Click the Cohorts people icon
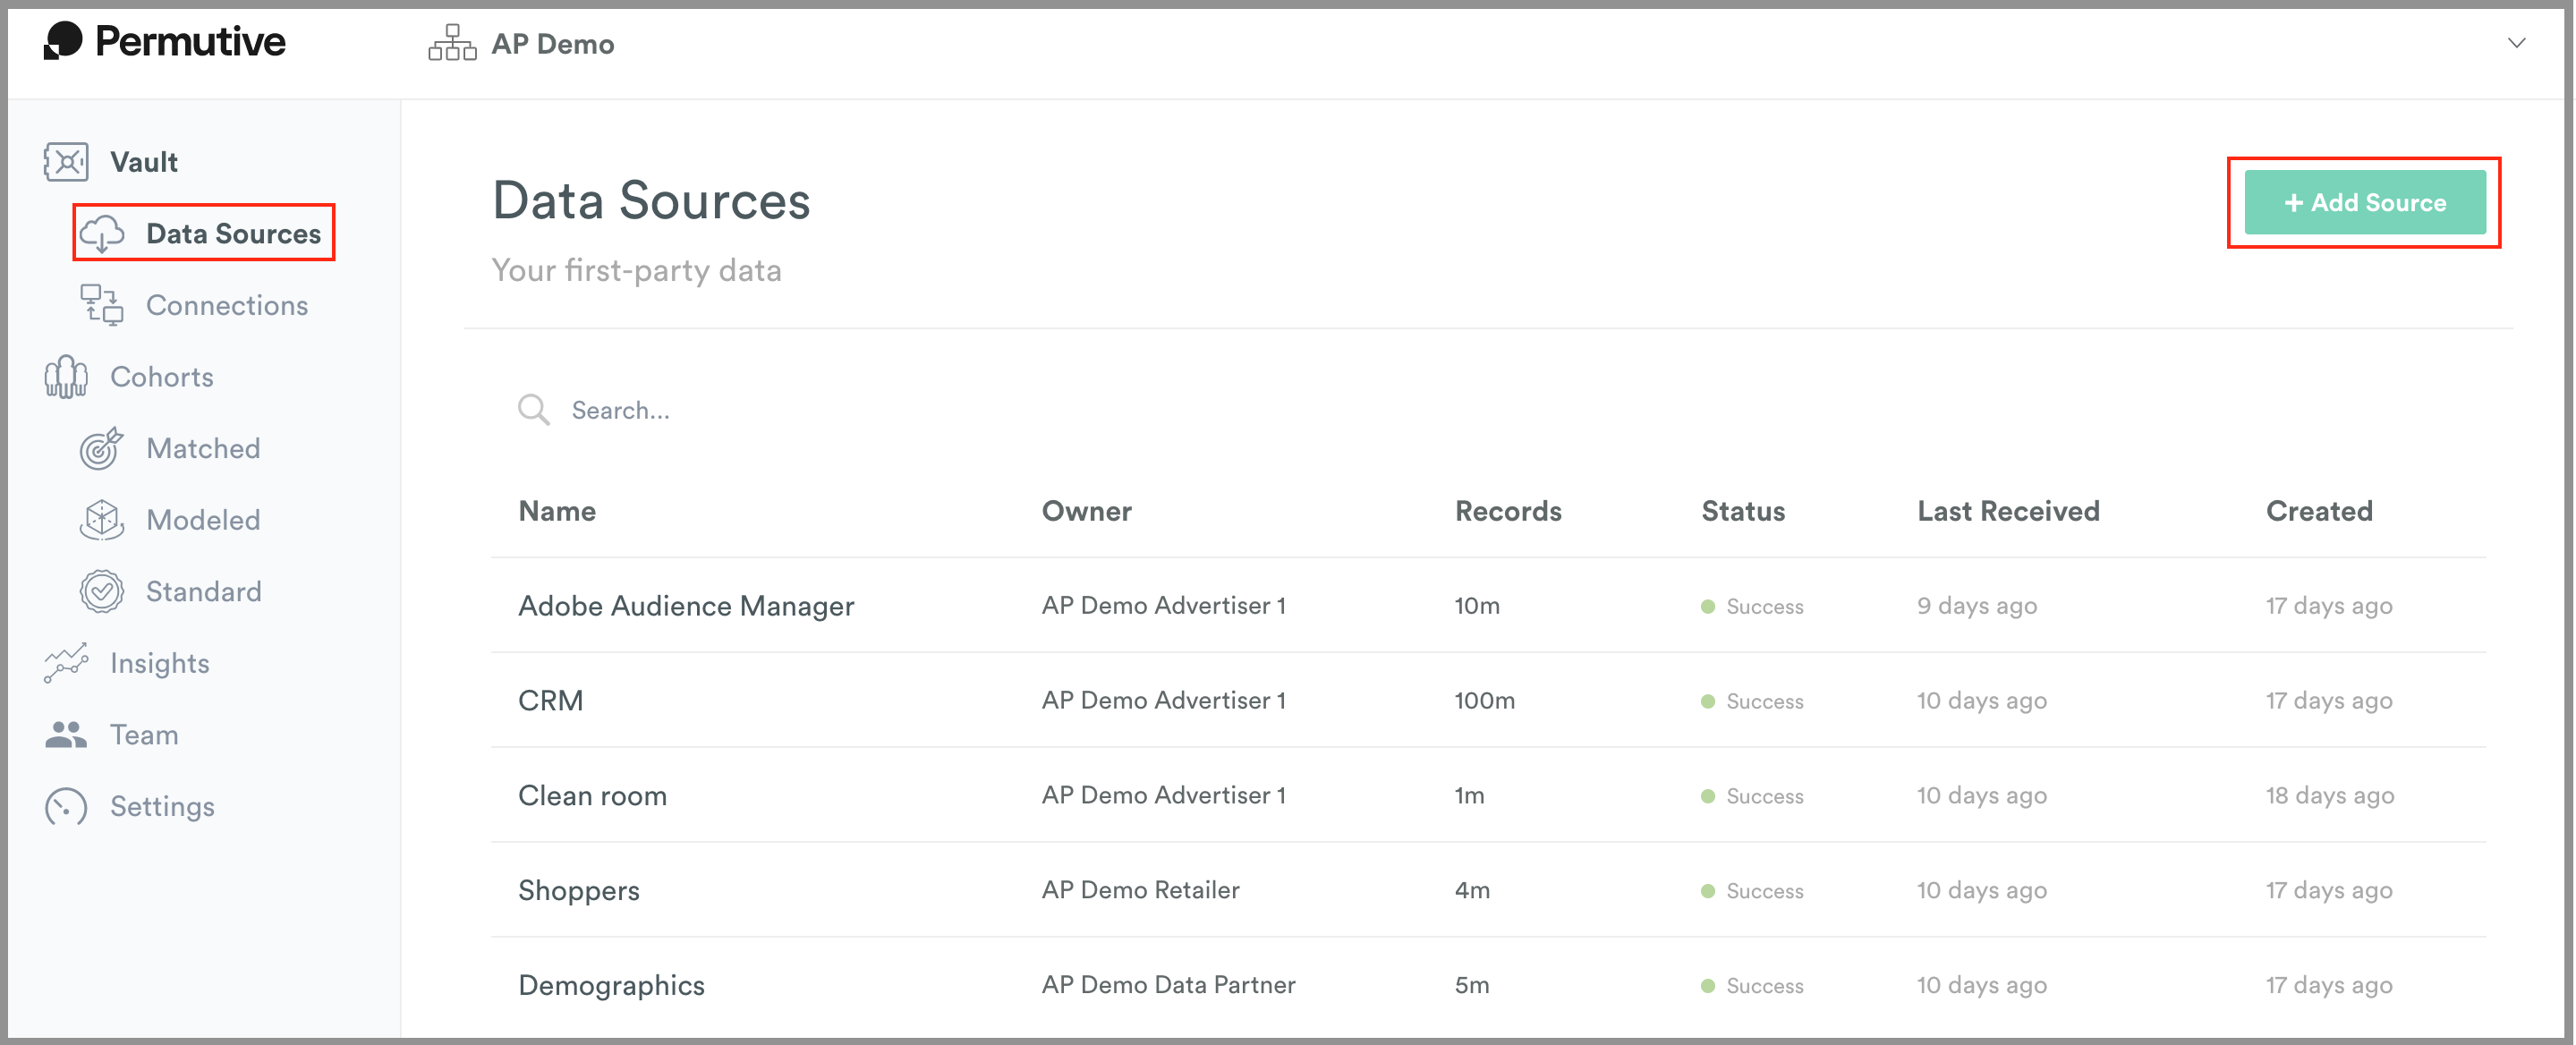The width and height of the screenshot is (2576, 1045). (x=66, y=377)
